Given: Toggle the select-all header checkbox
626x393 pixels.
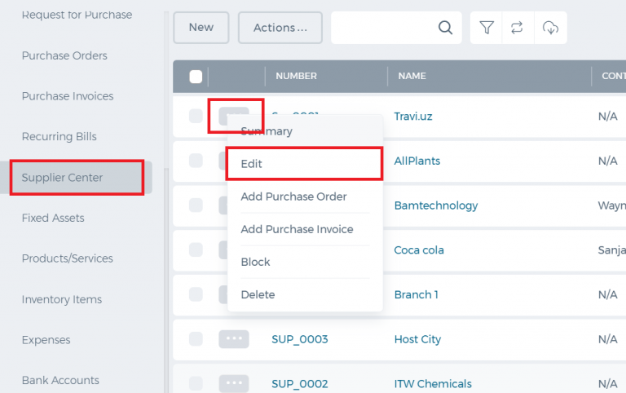Looking at the screenshot, I should [196, 77].
